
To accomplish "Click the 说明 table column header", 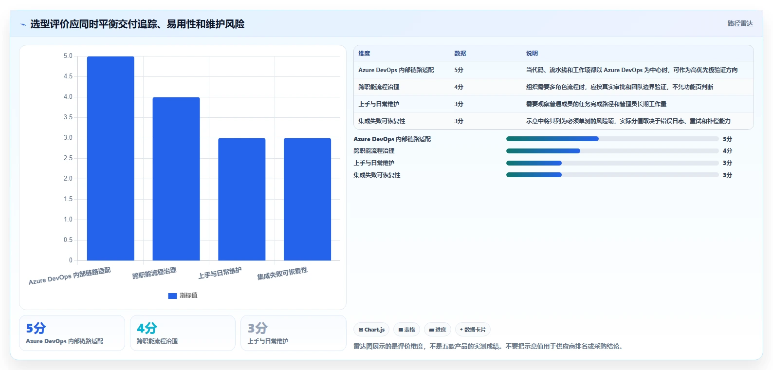I will [532, 54].
